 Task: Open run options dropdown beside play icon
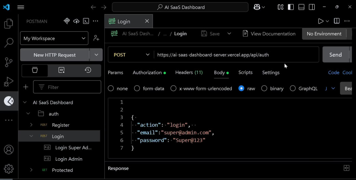[327, 21]
